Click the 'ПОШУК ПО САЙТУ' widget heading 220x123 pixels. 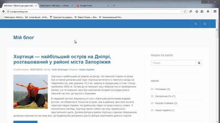(162, 55)
